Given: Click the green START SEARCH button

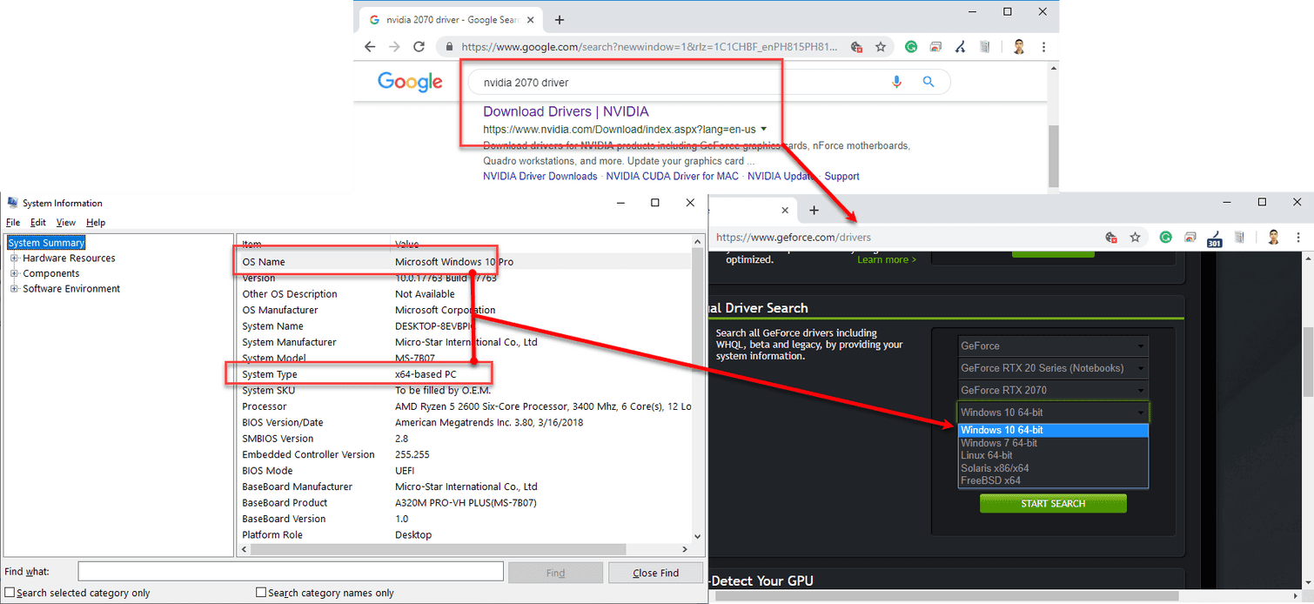Looking at the screenshot, I should [1053, 504].
